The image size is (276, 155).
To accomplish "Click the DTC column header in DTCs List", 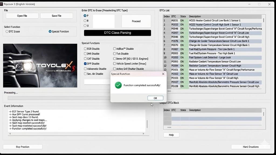I will (x=174, y=16).
